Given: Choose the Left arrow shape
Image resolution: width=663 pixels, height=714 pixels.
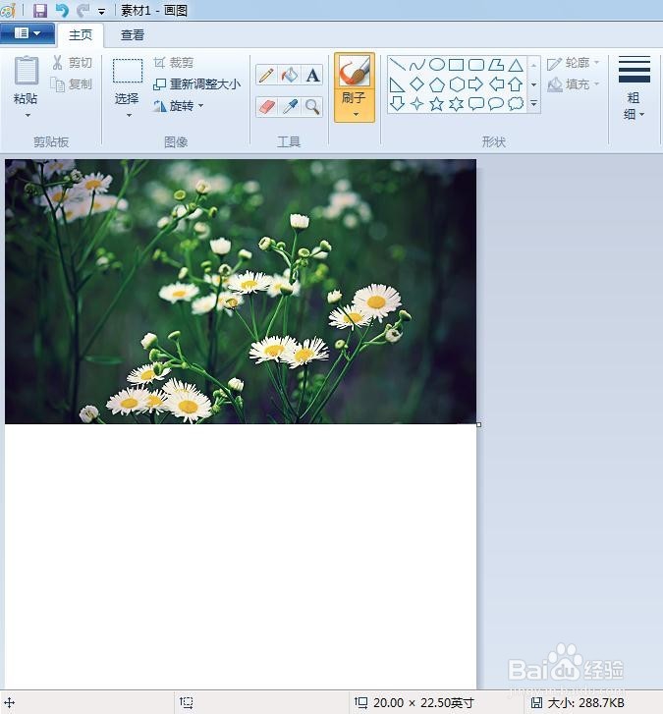Looking at the screenshot, I should pyautogui.click(x=496, y=84).
